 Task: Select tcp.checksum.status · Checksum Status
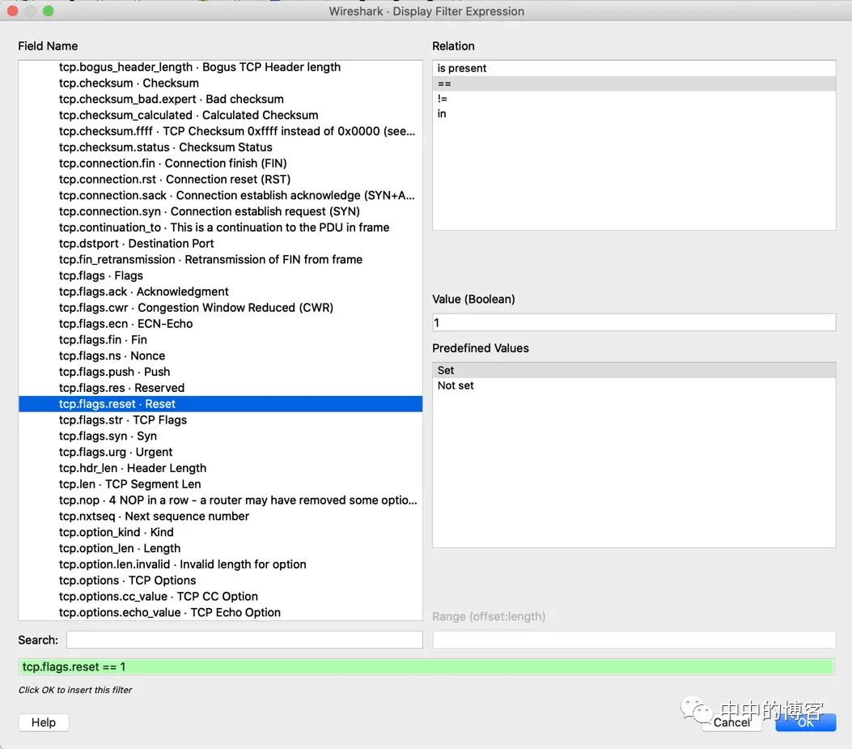point(221,147)
